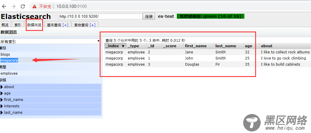311x133 pixels.
Task: Click the employee cell in Jane's row
Action: (x=136, y=52)
